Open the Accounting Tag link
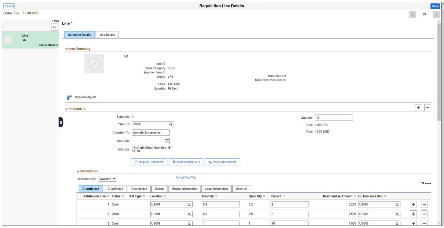 pos(186,177)
